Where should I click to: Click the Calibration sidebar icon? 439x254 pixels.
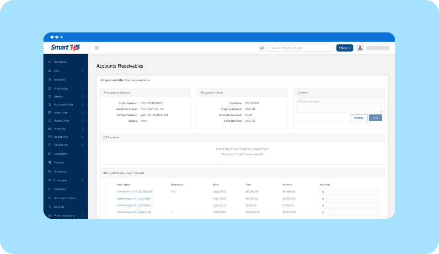click(49, 189)
